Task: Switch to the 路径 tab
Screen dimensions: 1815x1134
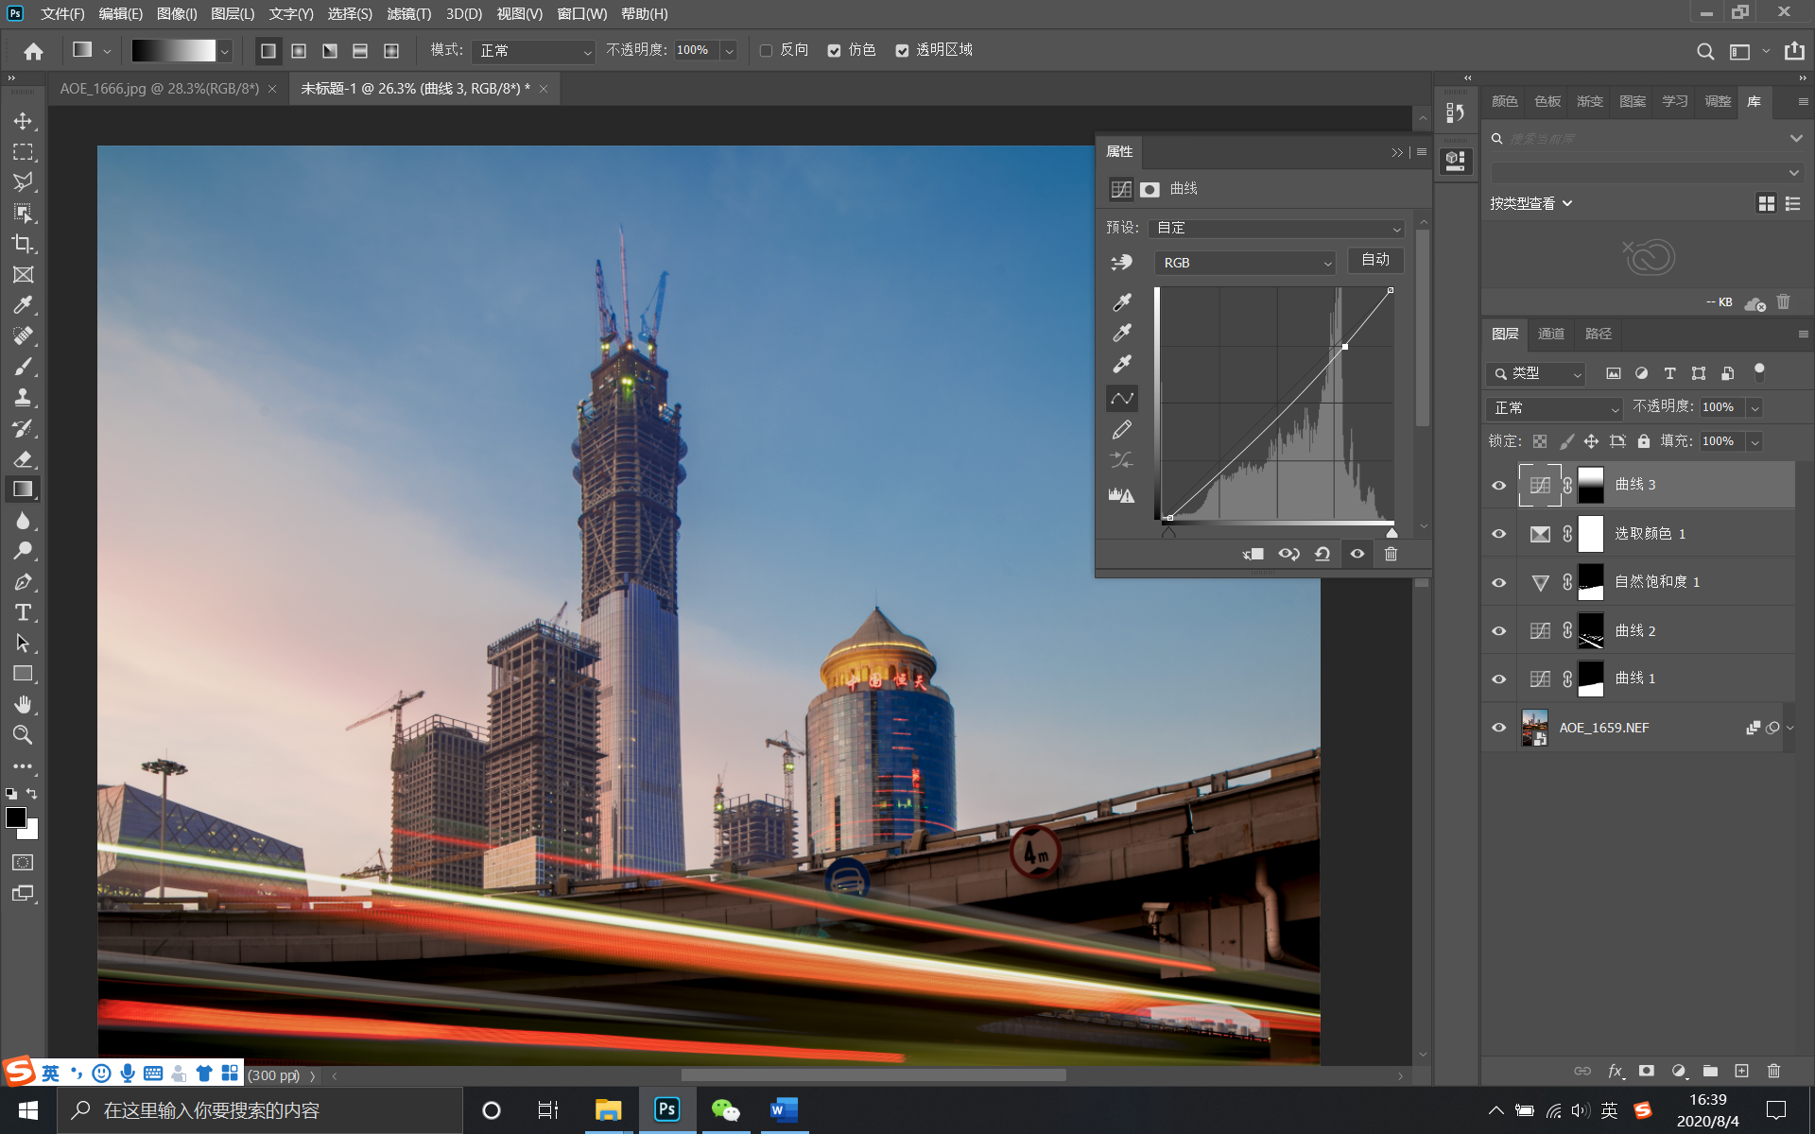Action: pyautogui.click(x=1598, y=334)
